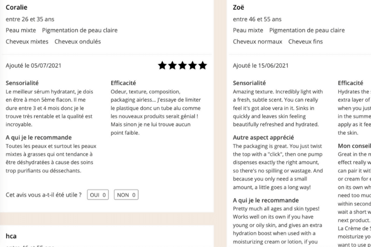Vote NON on Coralie's review
371x247 pixels.
click(x=126, y=195)
